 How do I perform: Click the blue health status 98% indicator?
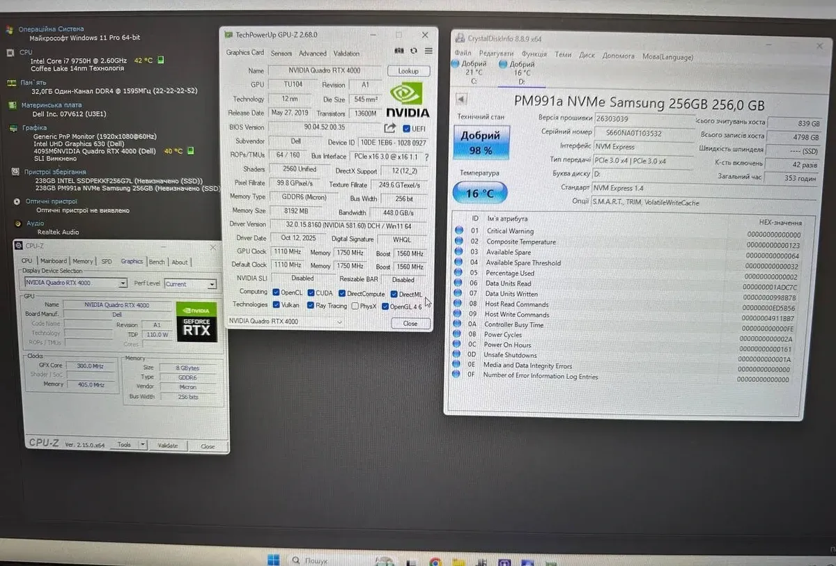tap(480, 143)
